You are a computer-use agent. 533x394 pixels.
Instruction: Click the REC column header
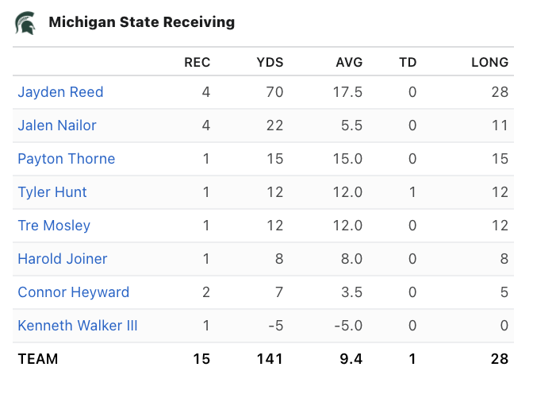click(197, 63)
